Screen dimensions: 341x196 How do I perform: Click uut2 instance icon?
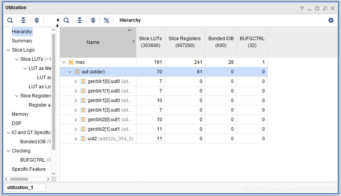click(x=83, y=139)
